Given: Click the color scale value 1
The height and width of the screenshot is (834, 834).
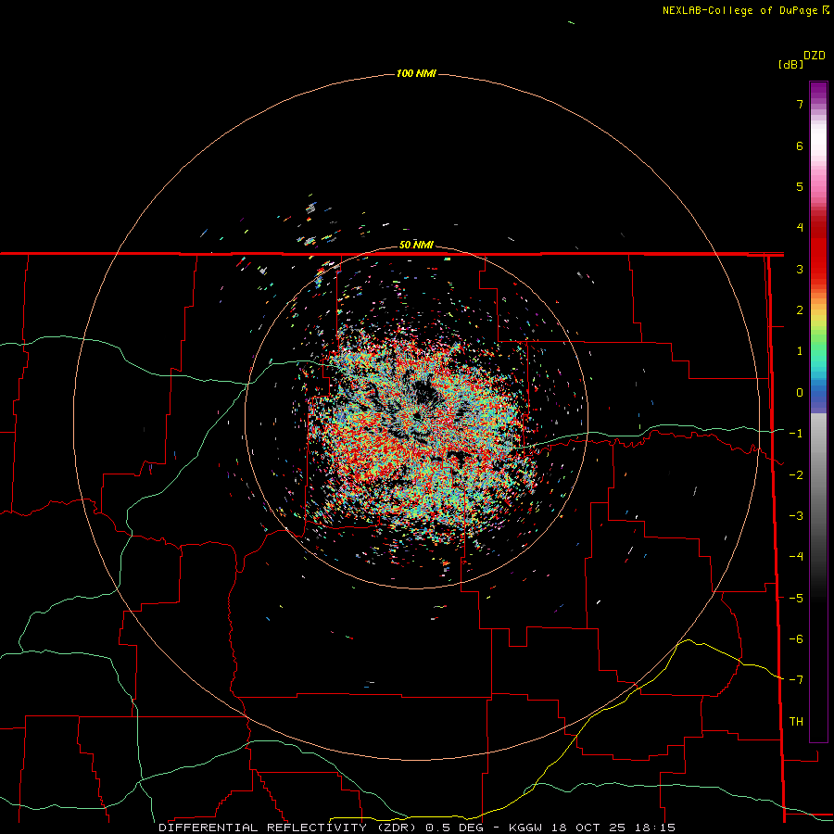Looking at the screenshot, I should point(800,351).
